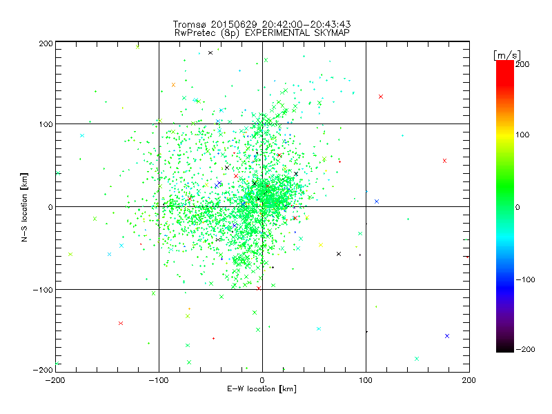Image resolution: width=552 pixels, height=414 pixels.
Task: Click the x-axis tick label '200'
Action: click(469, 380)
